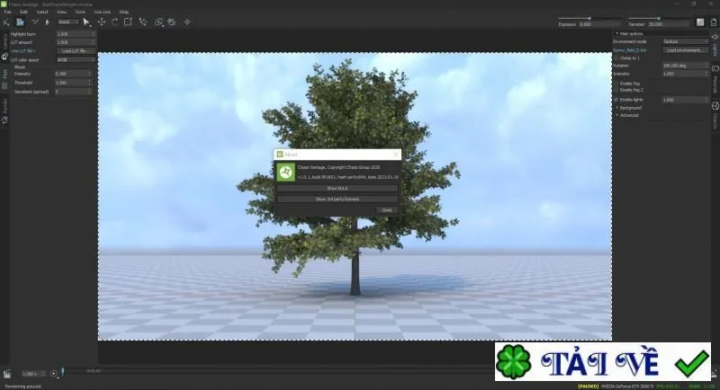Click the Threshold value field

coord(74,83)
